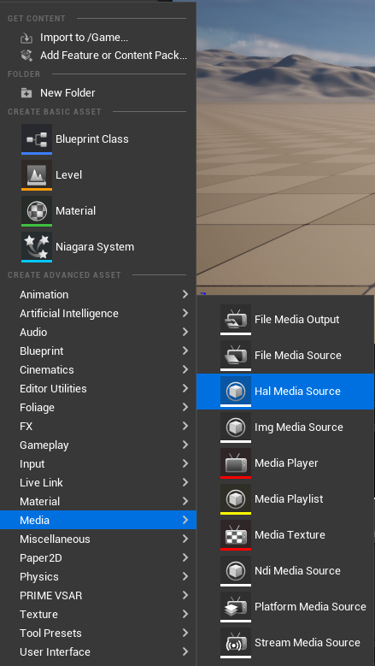Click Import to /Game...
This screenshot has height=666, width=375.
[x=84, y=38]
